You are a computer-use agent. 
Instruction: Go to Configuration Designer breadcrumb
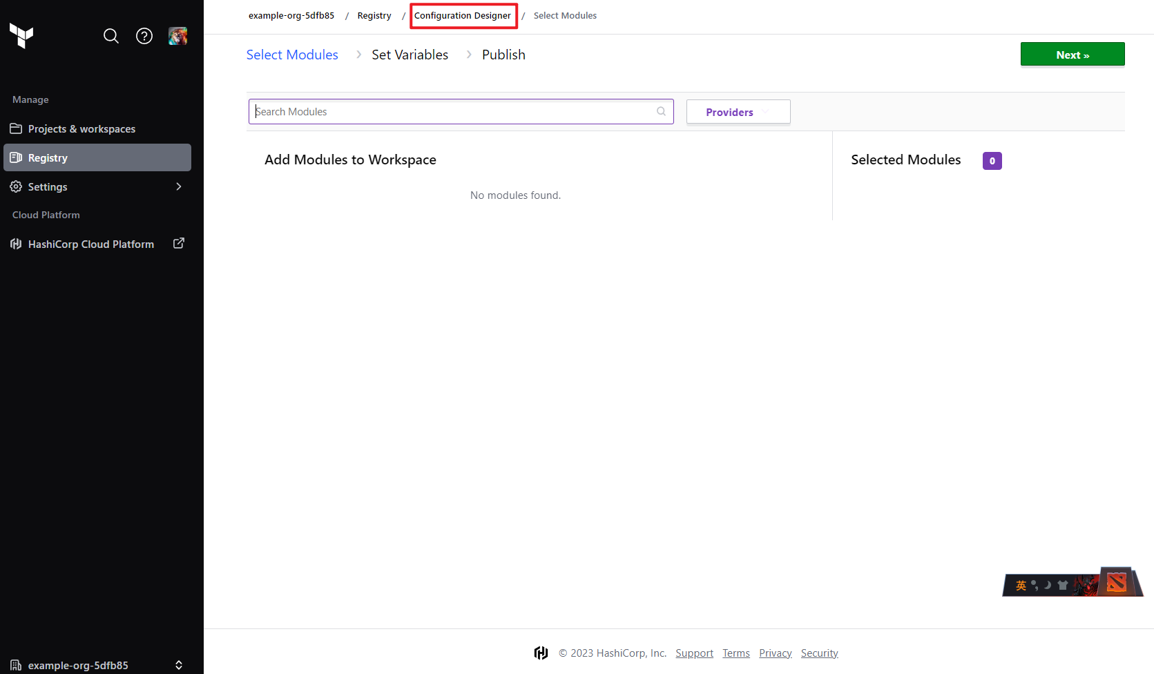[463, 15]
